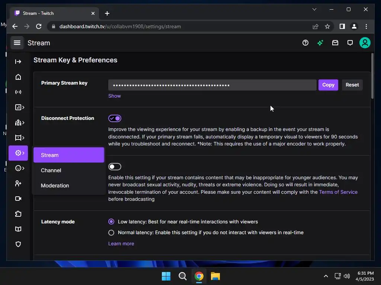Go to the dashboard Home icon
Screen dimensions: 381x285
[18, 77]
